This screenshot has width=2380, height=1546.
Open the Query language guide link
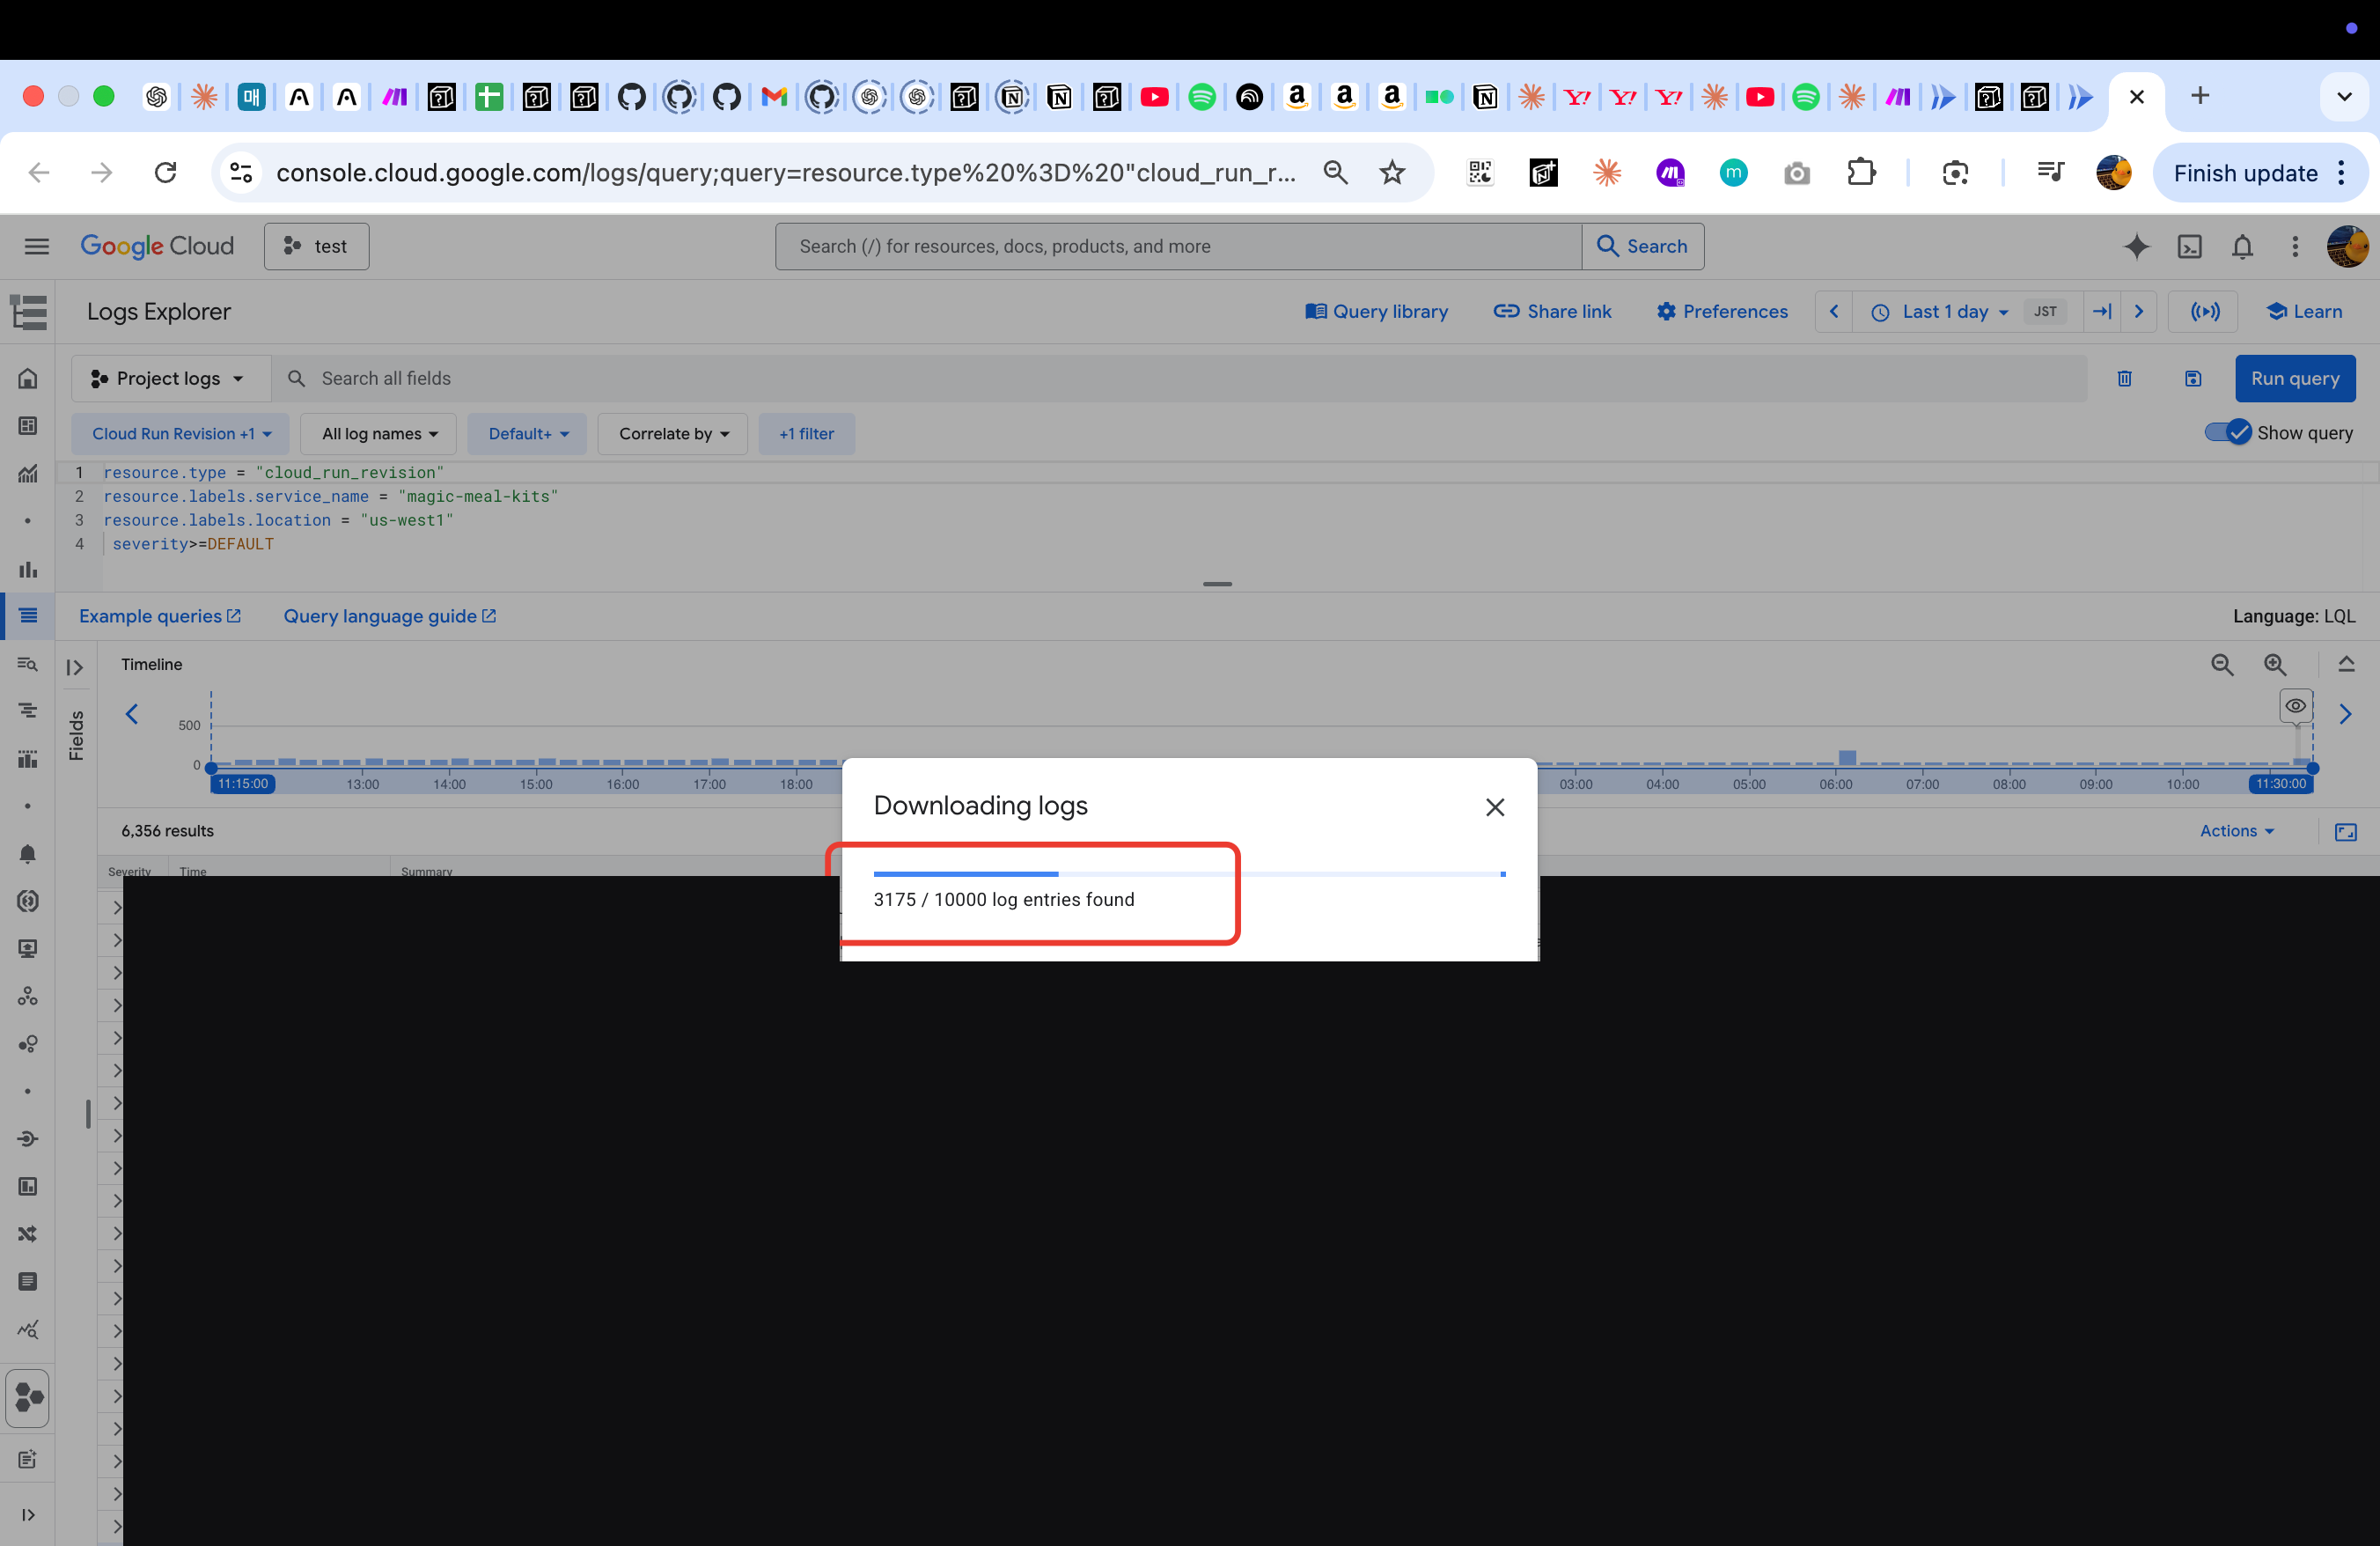(389, 616)
